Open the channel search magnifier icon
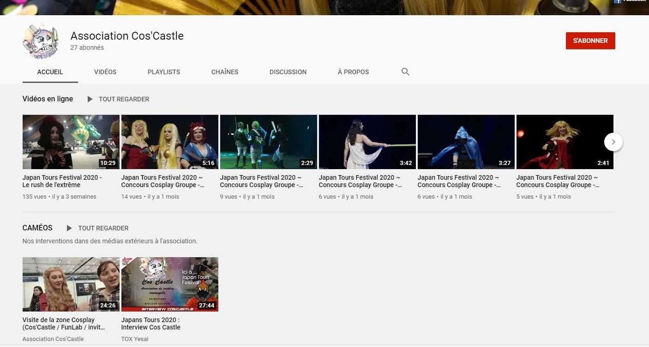649x347 pixels. pos(405,72)
